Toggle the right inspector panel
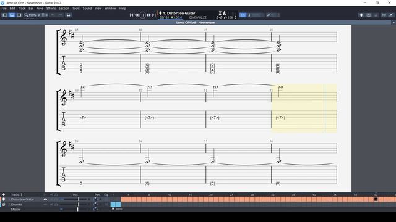Viewport: 396px width, 222px height. pos(19,15)
